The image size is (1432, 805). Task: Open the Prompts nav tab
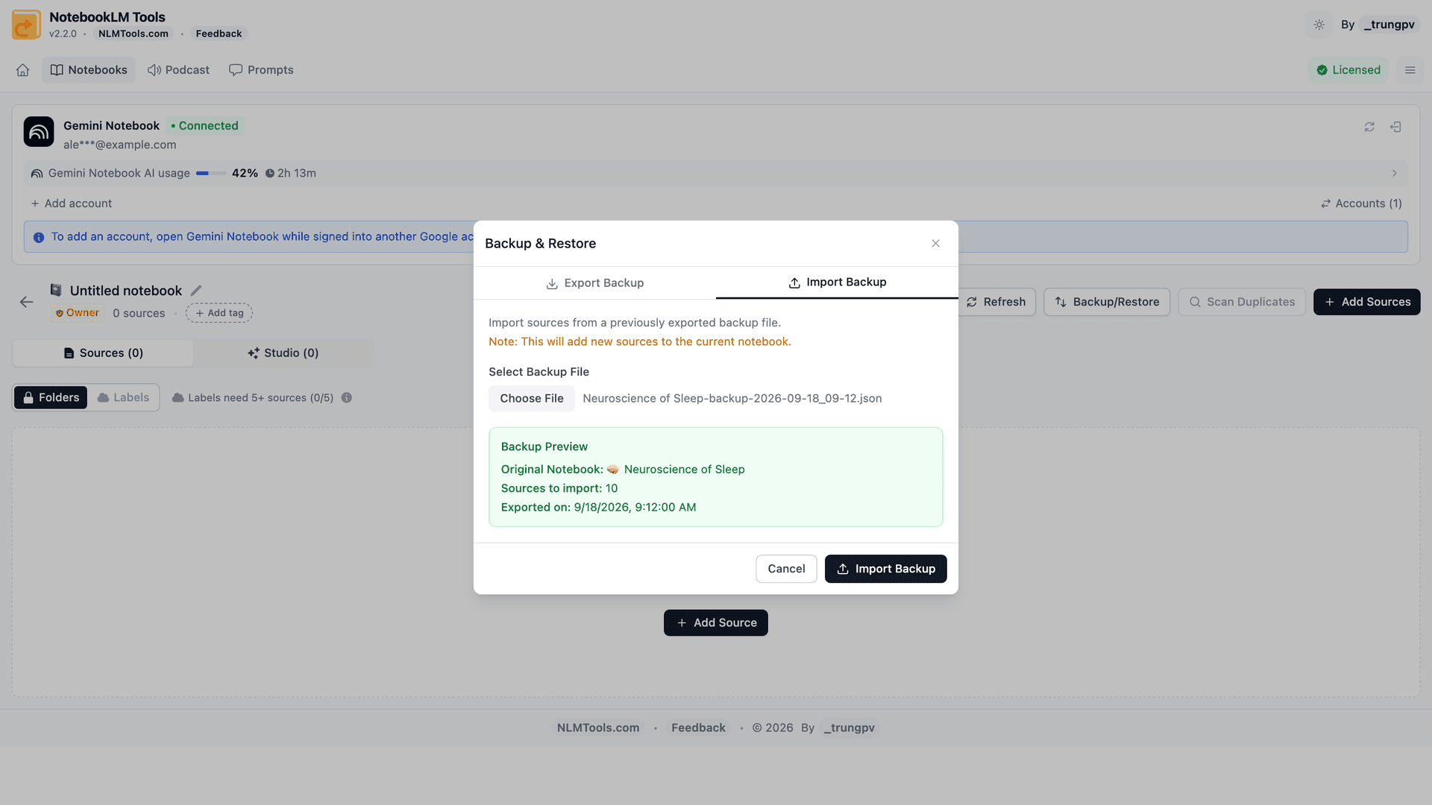click(261, 70)
